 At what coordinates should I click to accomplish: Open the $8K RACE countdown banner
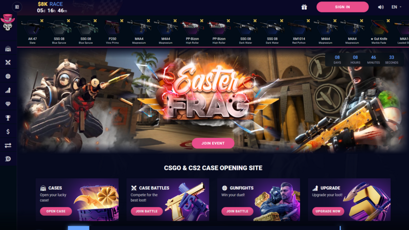coord(52,7)
